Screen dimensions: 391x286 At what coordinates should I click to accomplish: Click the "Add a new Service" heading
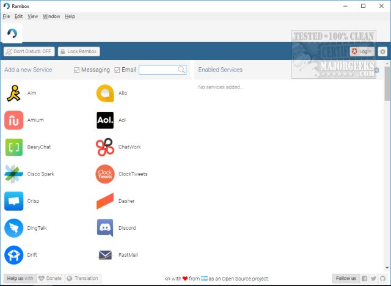click(28, 70)
